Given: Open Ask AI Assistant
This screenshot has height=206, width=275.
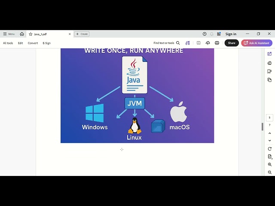Looking at the screenshot, I should pyautogui.click(x=257, y=43).
